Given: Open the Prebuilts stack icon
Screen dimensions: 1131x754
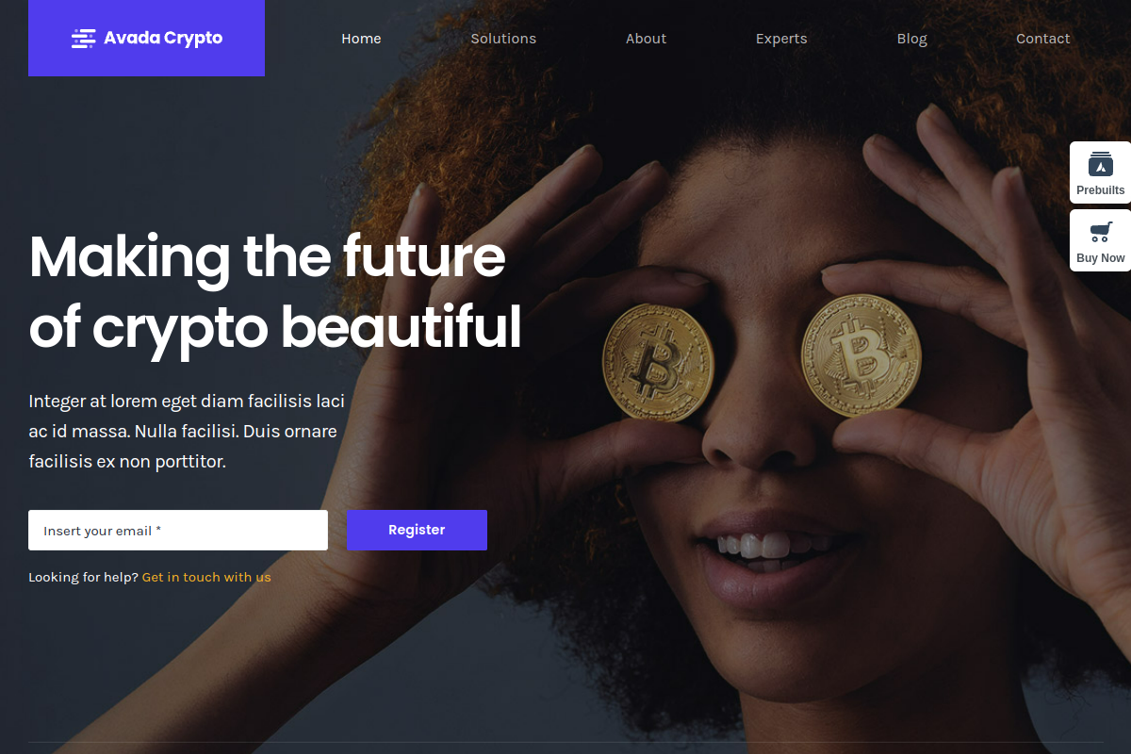Looking at the screenshot, I should (1101, 163).
